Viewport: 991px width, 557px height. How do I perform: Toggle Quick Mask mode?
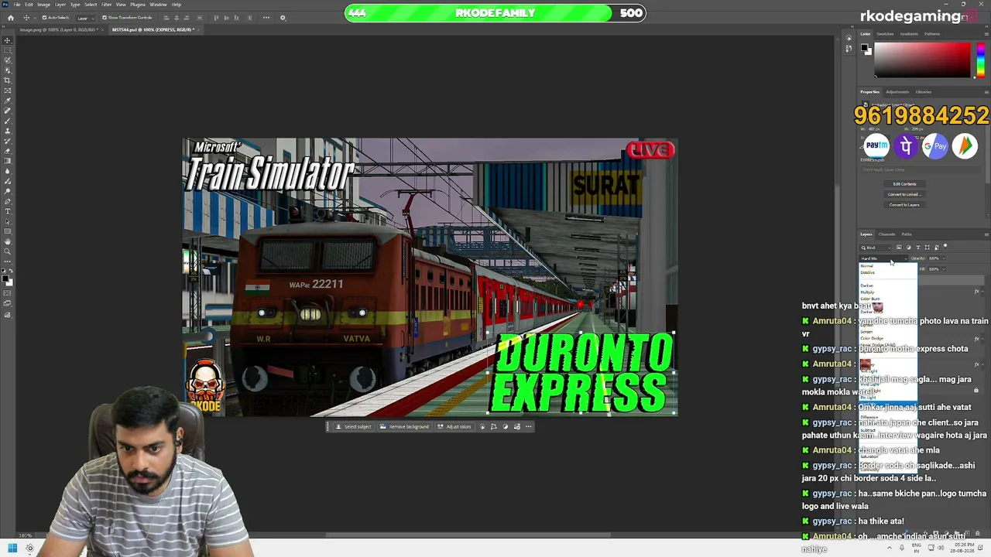point(8,292)
